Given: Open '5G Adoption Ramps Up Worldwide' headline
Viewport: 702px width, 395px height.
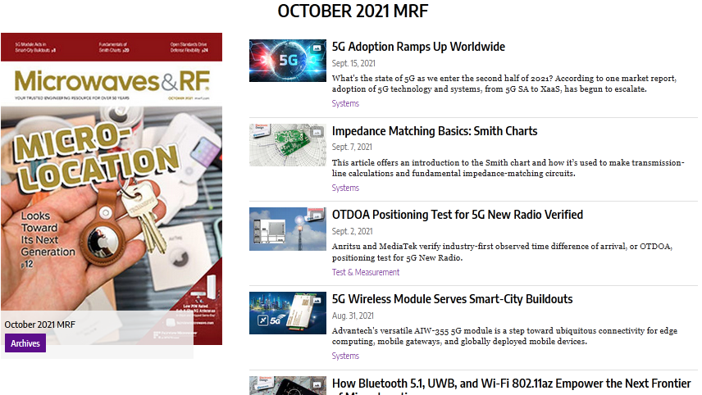Looking at the screenshot, I should 418,47.
